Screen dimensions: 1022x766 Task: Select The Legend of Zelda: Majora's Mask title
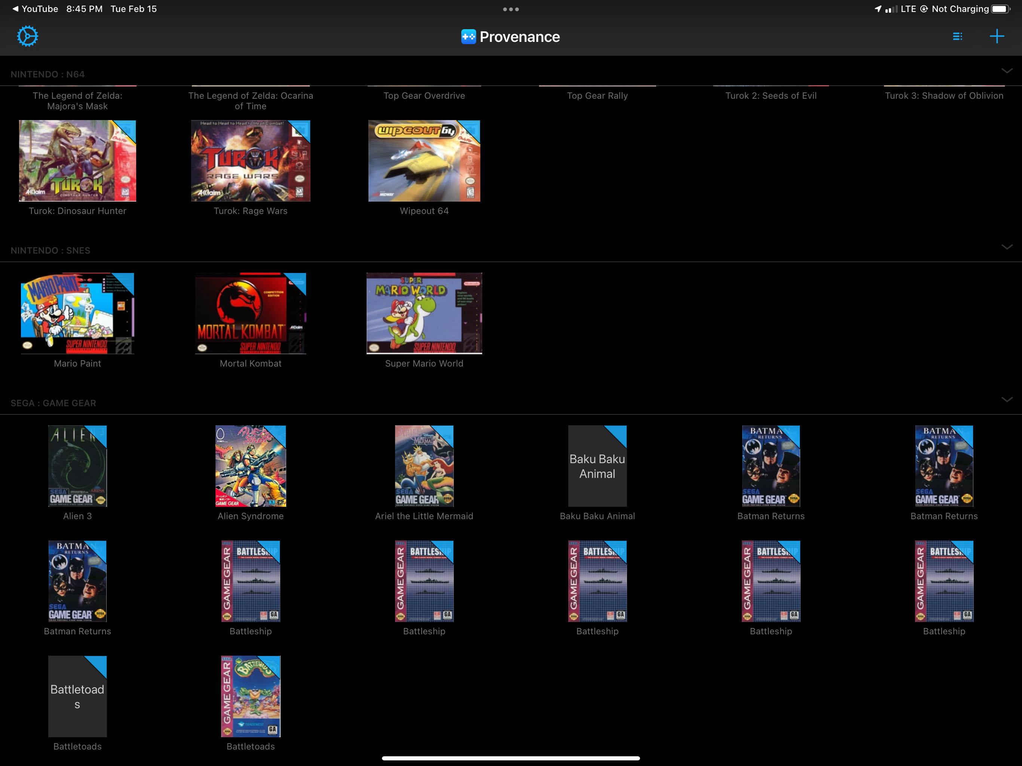[77, 101]
